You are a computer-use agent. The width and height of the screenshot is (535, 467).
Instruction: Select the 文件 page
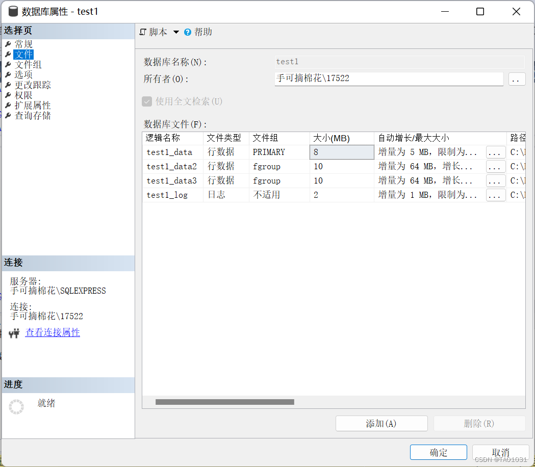pos(23,54)
